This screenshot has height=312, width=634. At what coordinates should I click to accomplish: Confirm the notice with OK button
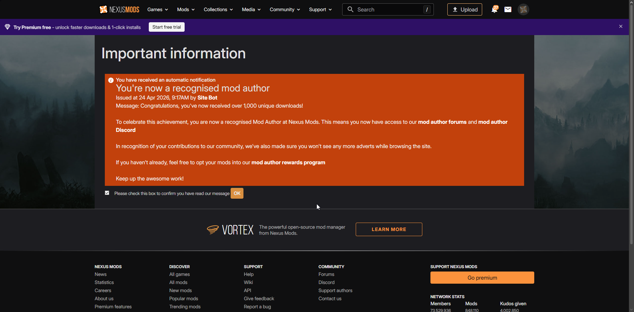tap(237, 193)
